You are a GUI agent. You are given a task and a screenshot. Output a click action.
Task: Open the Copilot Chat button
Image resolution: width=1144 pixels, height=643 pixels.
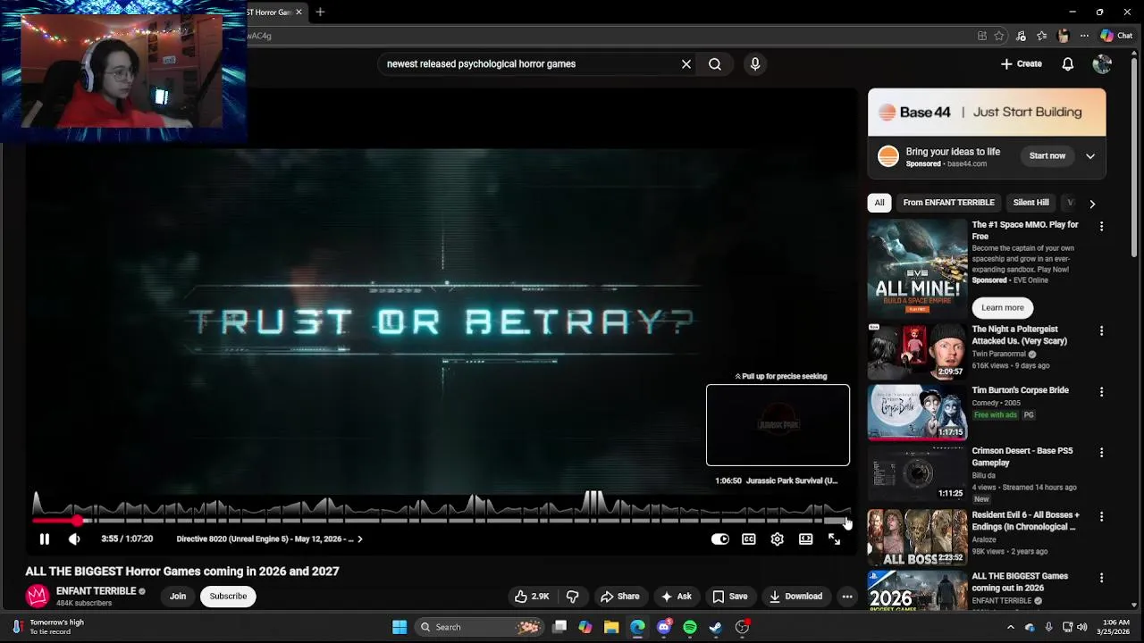point(1116,36)
